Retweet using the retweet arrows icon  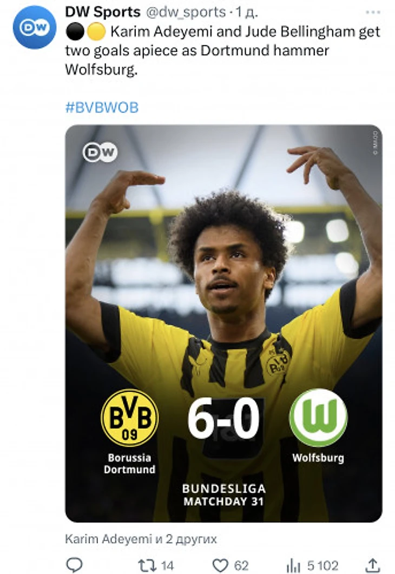(147, 565)
